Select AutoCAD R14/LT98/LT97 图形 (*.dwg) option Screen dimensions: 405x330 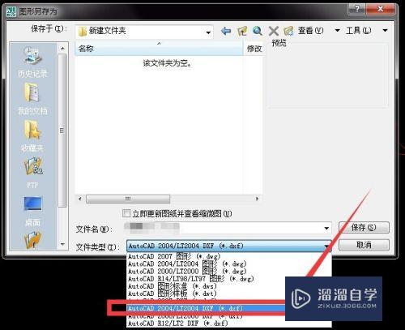click(x=207, y=279)
